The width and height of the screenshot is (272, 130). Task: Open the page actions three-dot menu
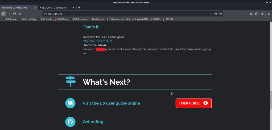point(211,14)
